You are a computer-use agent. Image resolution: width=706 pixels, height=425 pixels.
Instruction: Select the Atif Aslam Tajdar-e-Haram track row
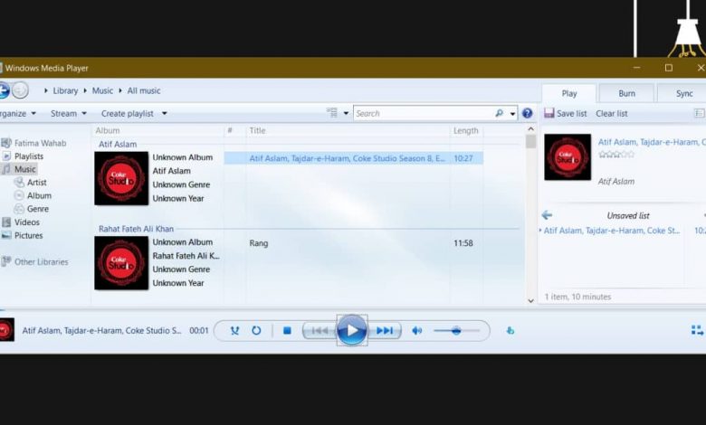pos(354,158)
